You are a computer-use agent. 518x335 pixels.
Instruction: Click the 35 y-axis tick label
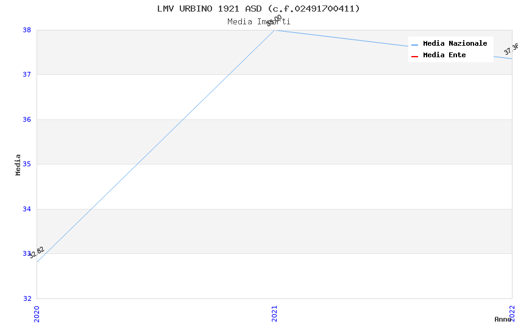click(27, 164)
